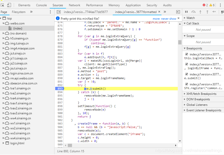Collapse the weibo.com tree node
The width and height of the screenshot is (224, 155).
pos(3,23)
